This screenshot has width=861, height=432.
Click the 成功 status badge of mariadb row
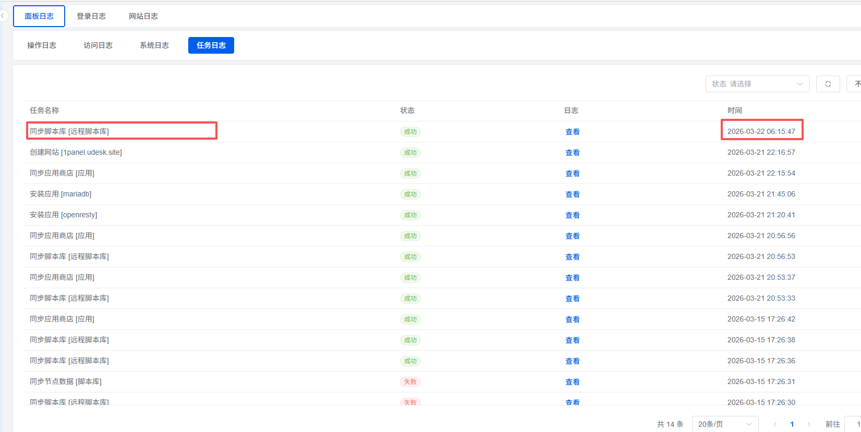click(x=410, y=194)
